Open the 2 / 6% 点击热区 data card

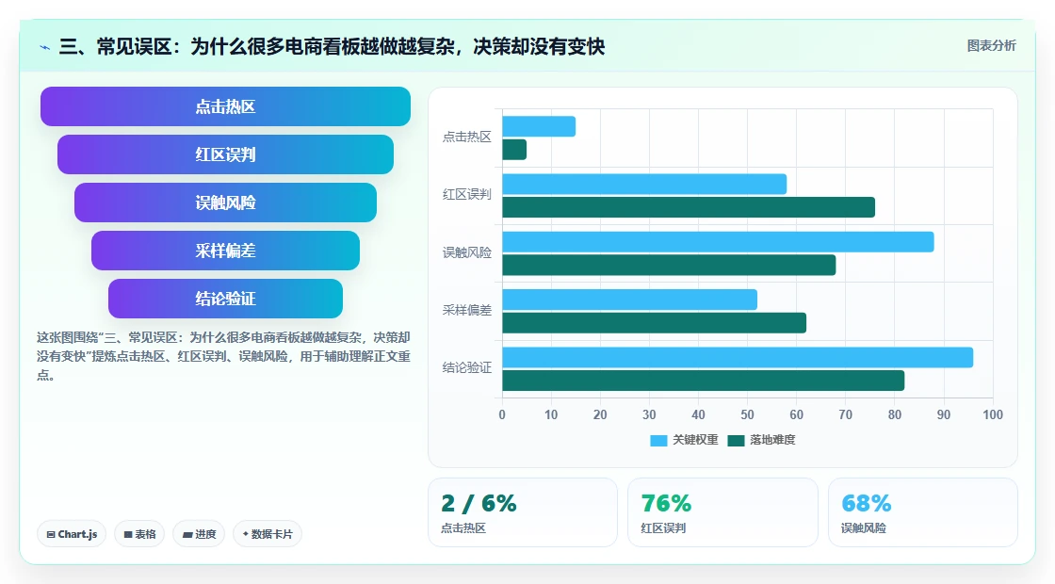coord(523,512)
